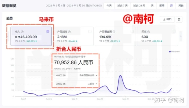This screenshot has width=189, height=108.
Task: Check the 买家 metric checkbox
Action: tap(174, 32)
